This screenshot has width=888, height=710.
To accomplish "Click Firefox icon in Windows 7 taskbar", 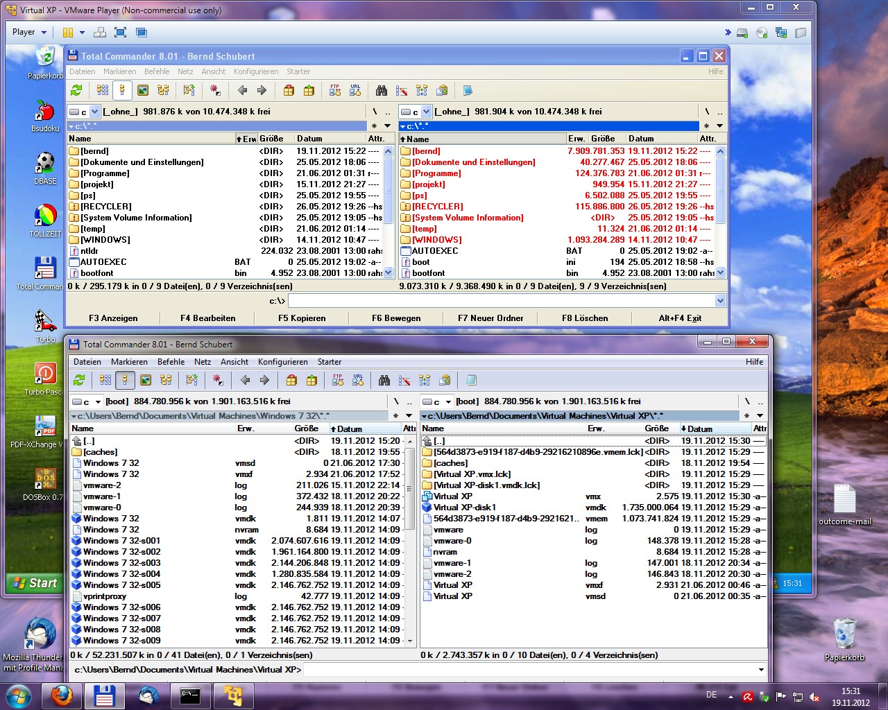I will (x=62, y=695).
